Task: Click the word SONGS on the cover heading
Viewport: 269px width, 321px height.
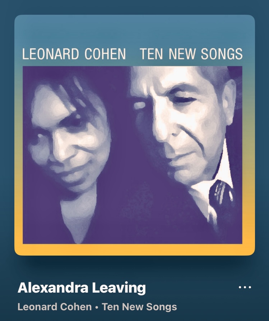Action: 222,54
